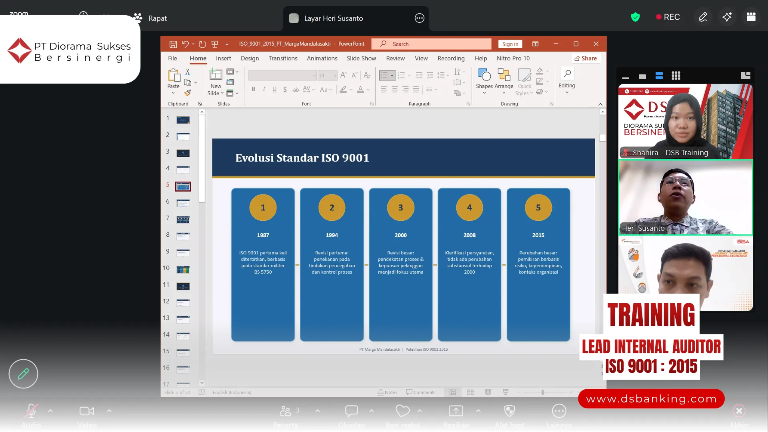
Task: Switch to the Transitions tab
Action: (283, 58)
